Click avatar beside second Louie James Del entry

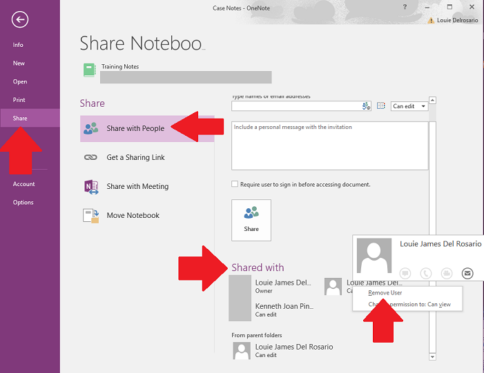[333, 286]
